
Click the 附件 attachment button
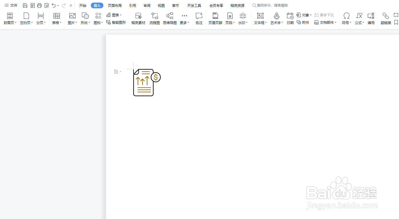click(303, 22)
